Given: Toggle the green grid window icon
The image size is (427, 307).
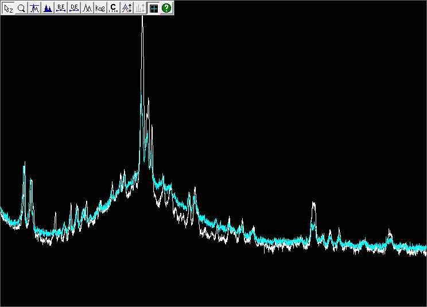Looking at the screenshot, I should coord(154,8).
